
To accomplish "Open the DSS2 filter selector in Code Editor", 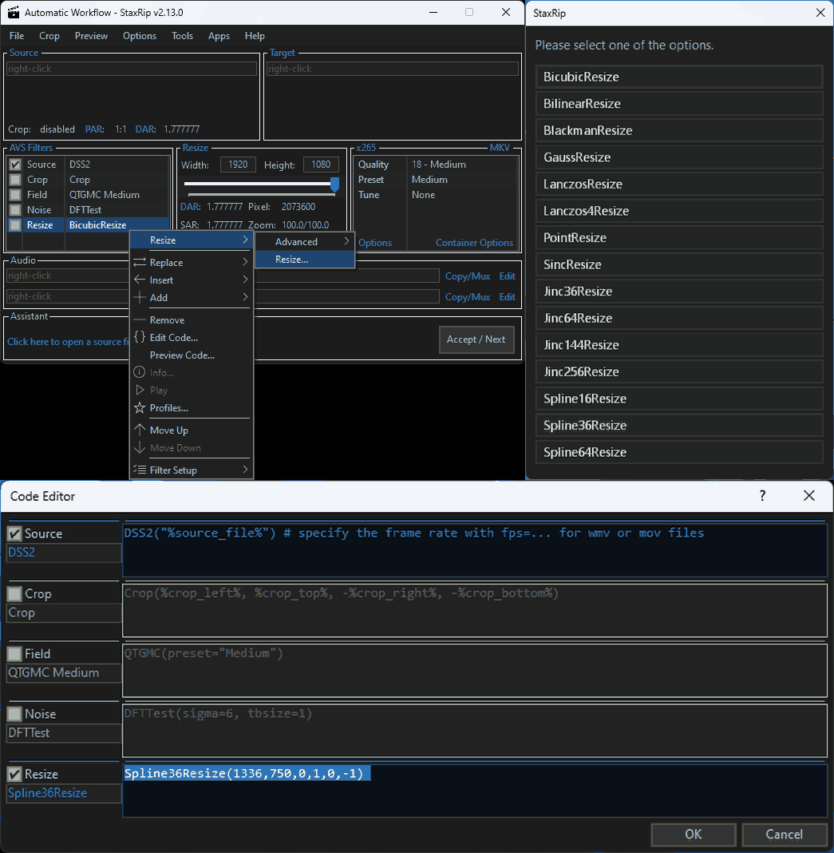I will (x=64, y=553).
